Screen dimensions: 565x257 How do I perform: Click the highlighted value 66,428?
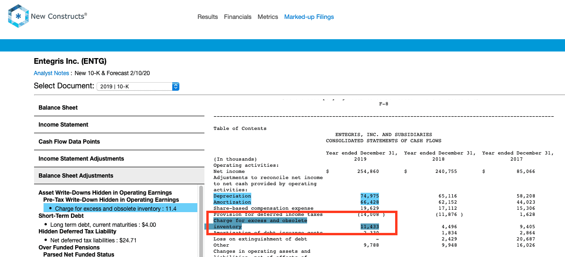[370, 202]
